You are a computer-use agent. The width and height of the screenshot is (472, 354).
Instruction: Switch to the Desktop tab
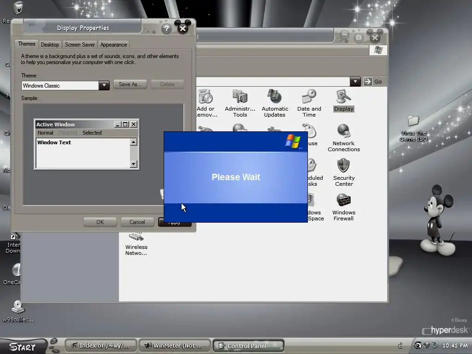tap(50, 45)
